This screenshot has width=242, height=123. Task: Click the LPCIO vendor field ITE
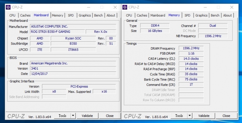[40, 50]
